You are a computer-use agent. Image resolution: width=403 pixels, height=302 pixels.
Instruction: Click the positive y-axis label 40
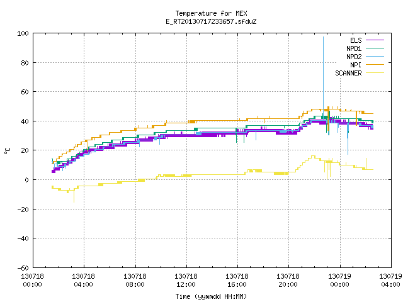25,121
